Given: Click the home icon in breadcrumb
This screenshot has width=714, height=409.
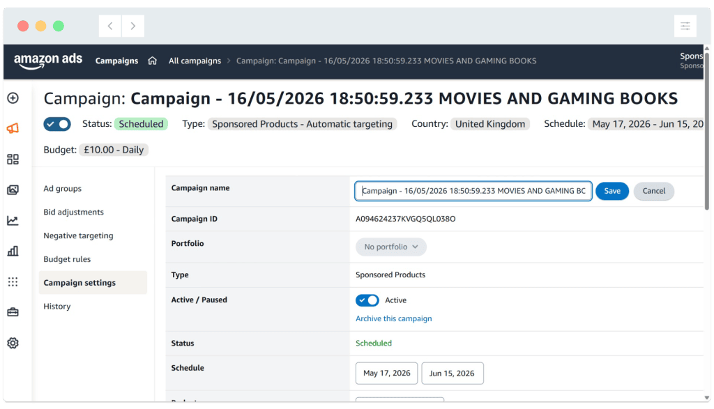Looking at the screenshot, I should (153, 61).
